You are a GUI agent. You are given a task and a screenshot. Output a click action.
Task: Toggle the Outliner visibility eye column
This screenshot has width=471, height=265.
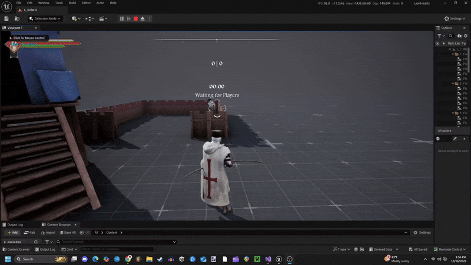(x=437, y=43)
